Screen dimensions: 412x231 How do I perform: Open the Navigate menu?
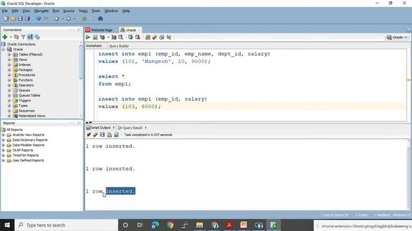pos(41,11)
